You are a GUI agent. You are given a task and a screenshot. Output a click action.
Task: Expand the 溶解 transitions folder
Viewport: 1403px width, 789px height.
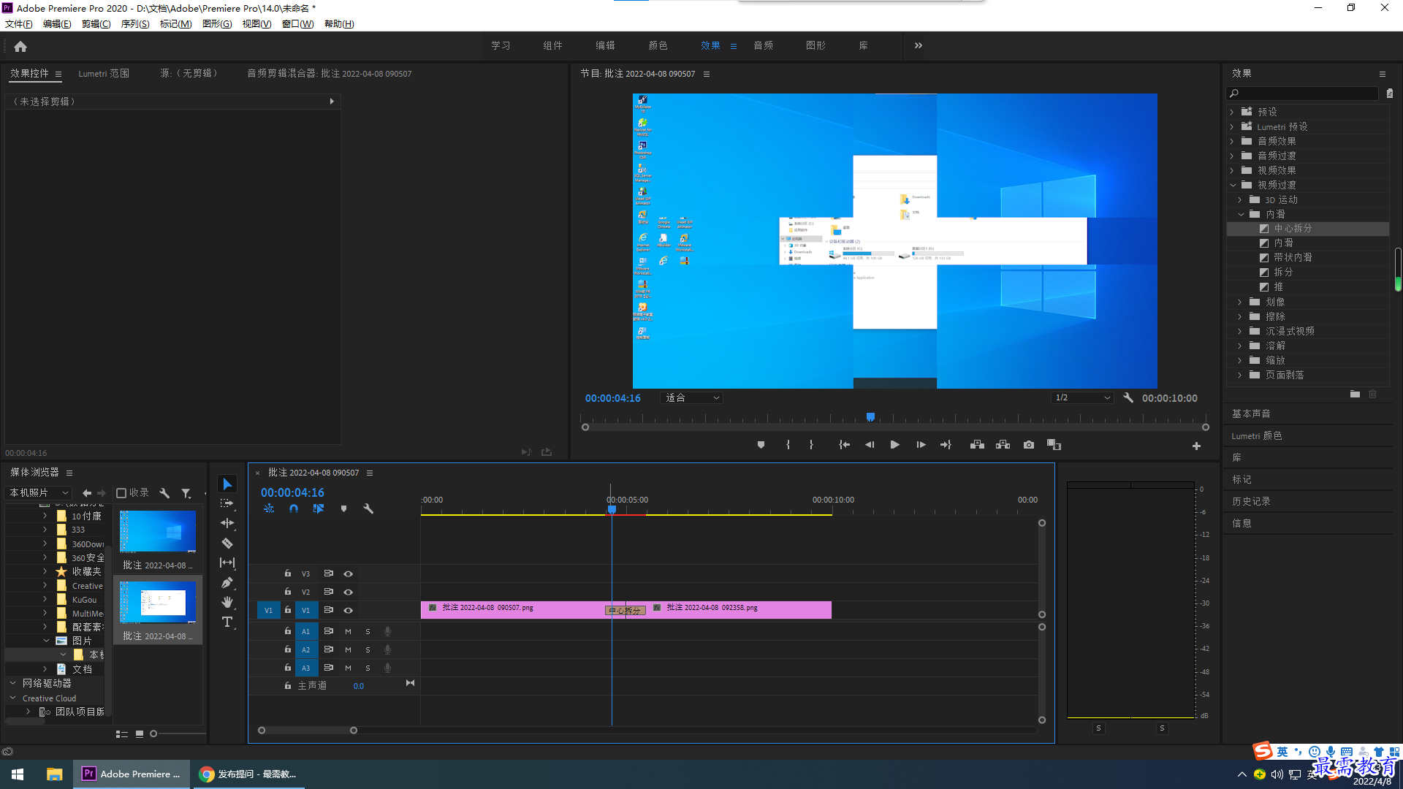1240,346
